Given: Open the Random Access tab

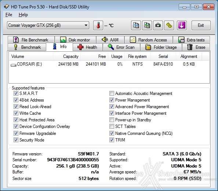Looking at the screenshot, I should click(149, 40).
